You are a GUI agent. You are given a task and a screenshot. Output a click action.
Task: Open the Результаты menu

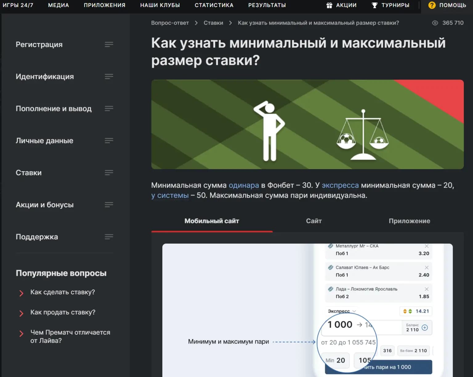pyautogui.click(x=267, y=5)
